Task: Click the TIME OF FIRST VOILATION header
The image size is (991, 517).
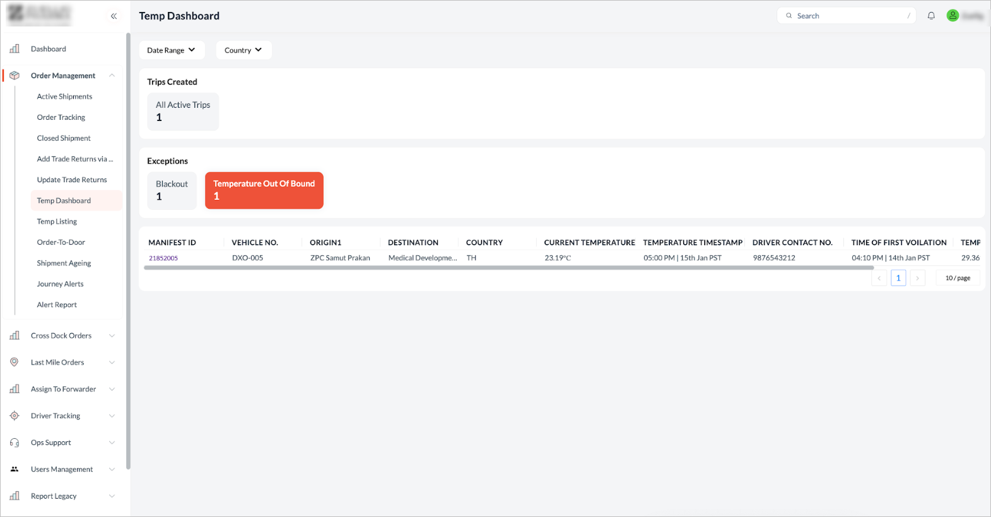Action: (899, 243)
